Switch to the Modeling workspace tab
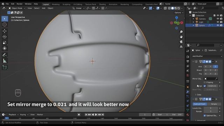 56,4
